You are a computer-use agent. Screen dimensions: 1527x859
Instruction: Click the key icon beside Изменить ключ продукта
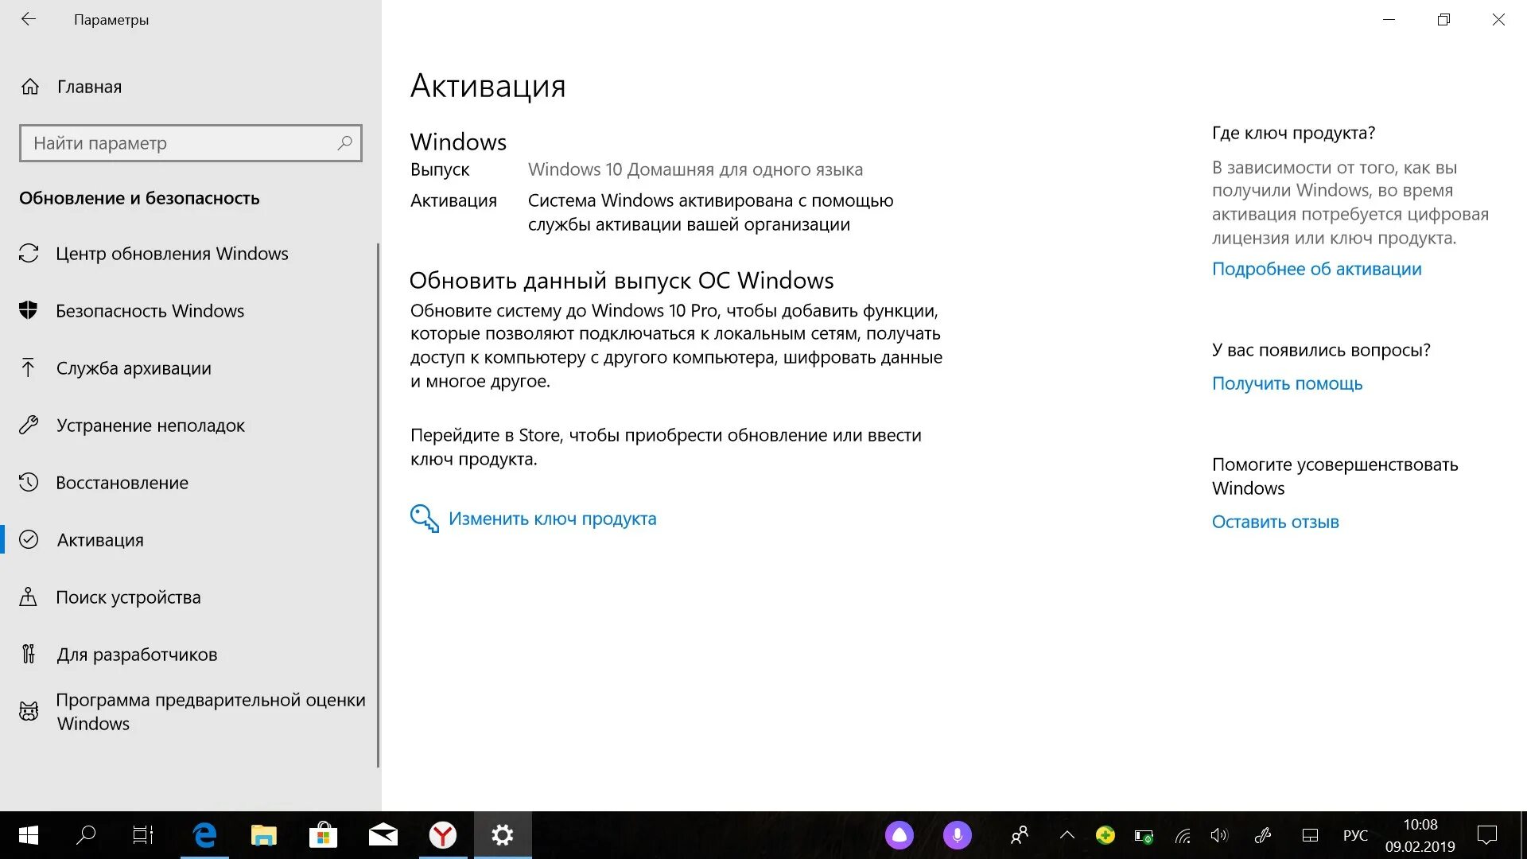point(424,519)
